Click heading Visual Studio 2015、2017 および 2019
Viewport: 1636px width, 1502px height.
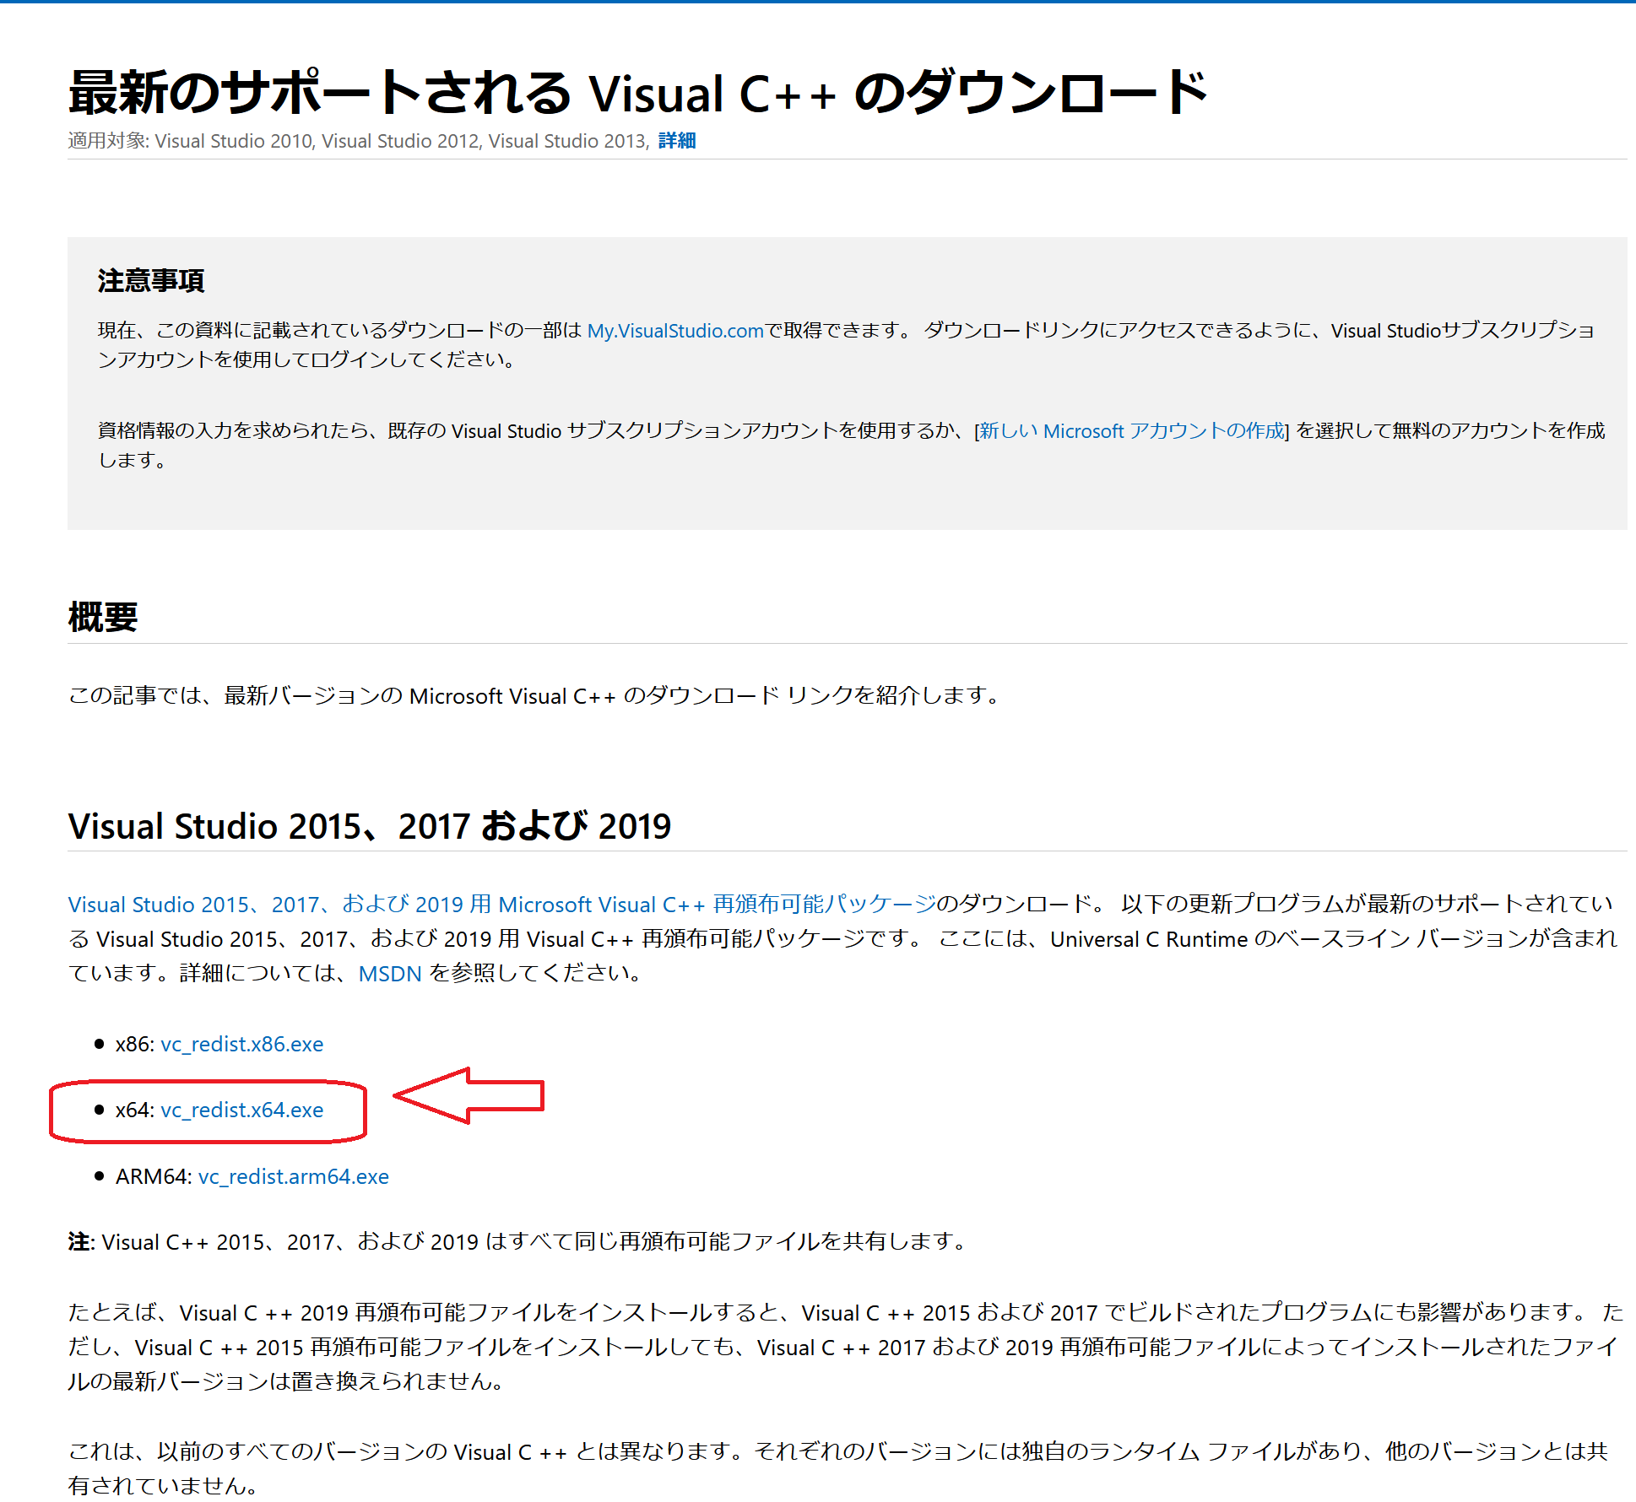pos(370,825)
